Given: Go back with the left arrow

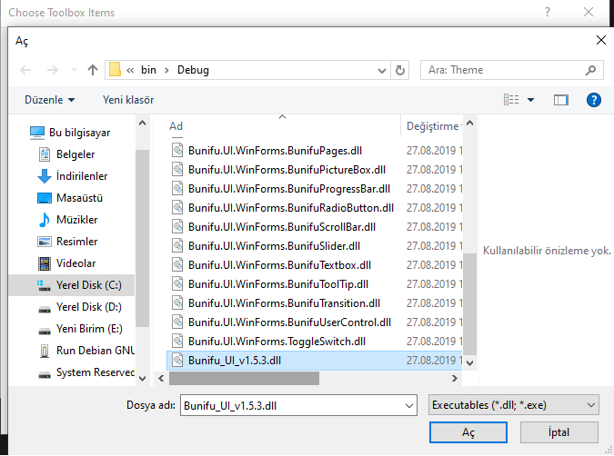Looking at the screenshot, I should pyautogui.click(x=25, y=70).
